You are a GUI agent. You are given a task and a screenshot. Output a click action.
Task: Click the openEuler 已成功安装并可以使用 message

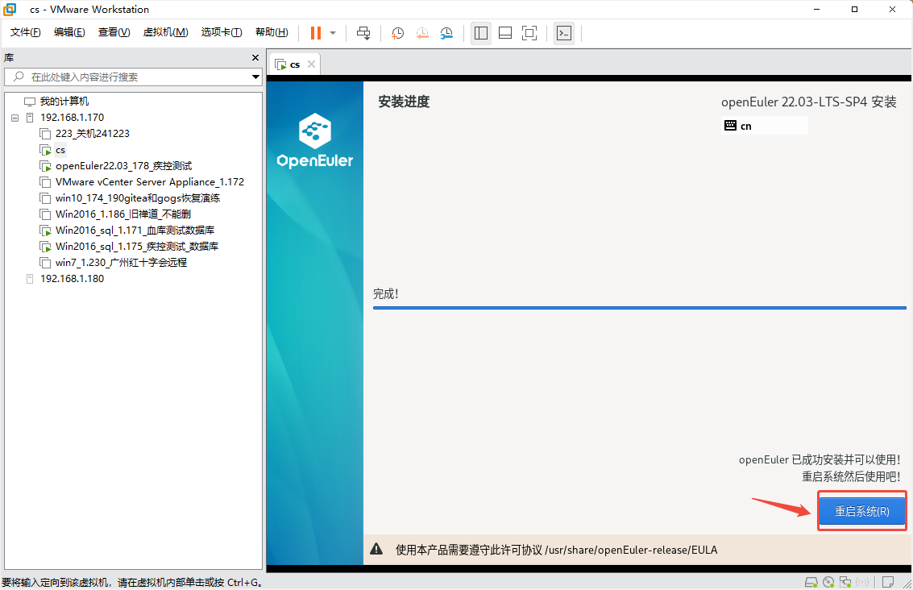(x=820, y=459)
